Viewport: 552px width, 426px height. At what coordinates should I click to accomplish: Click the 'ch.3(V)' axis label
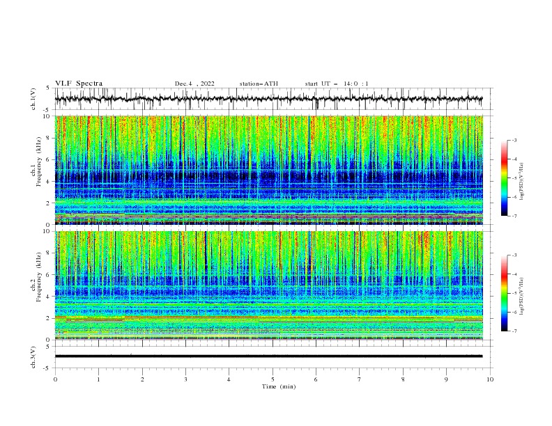click(x=33, y=357)
